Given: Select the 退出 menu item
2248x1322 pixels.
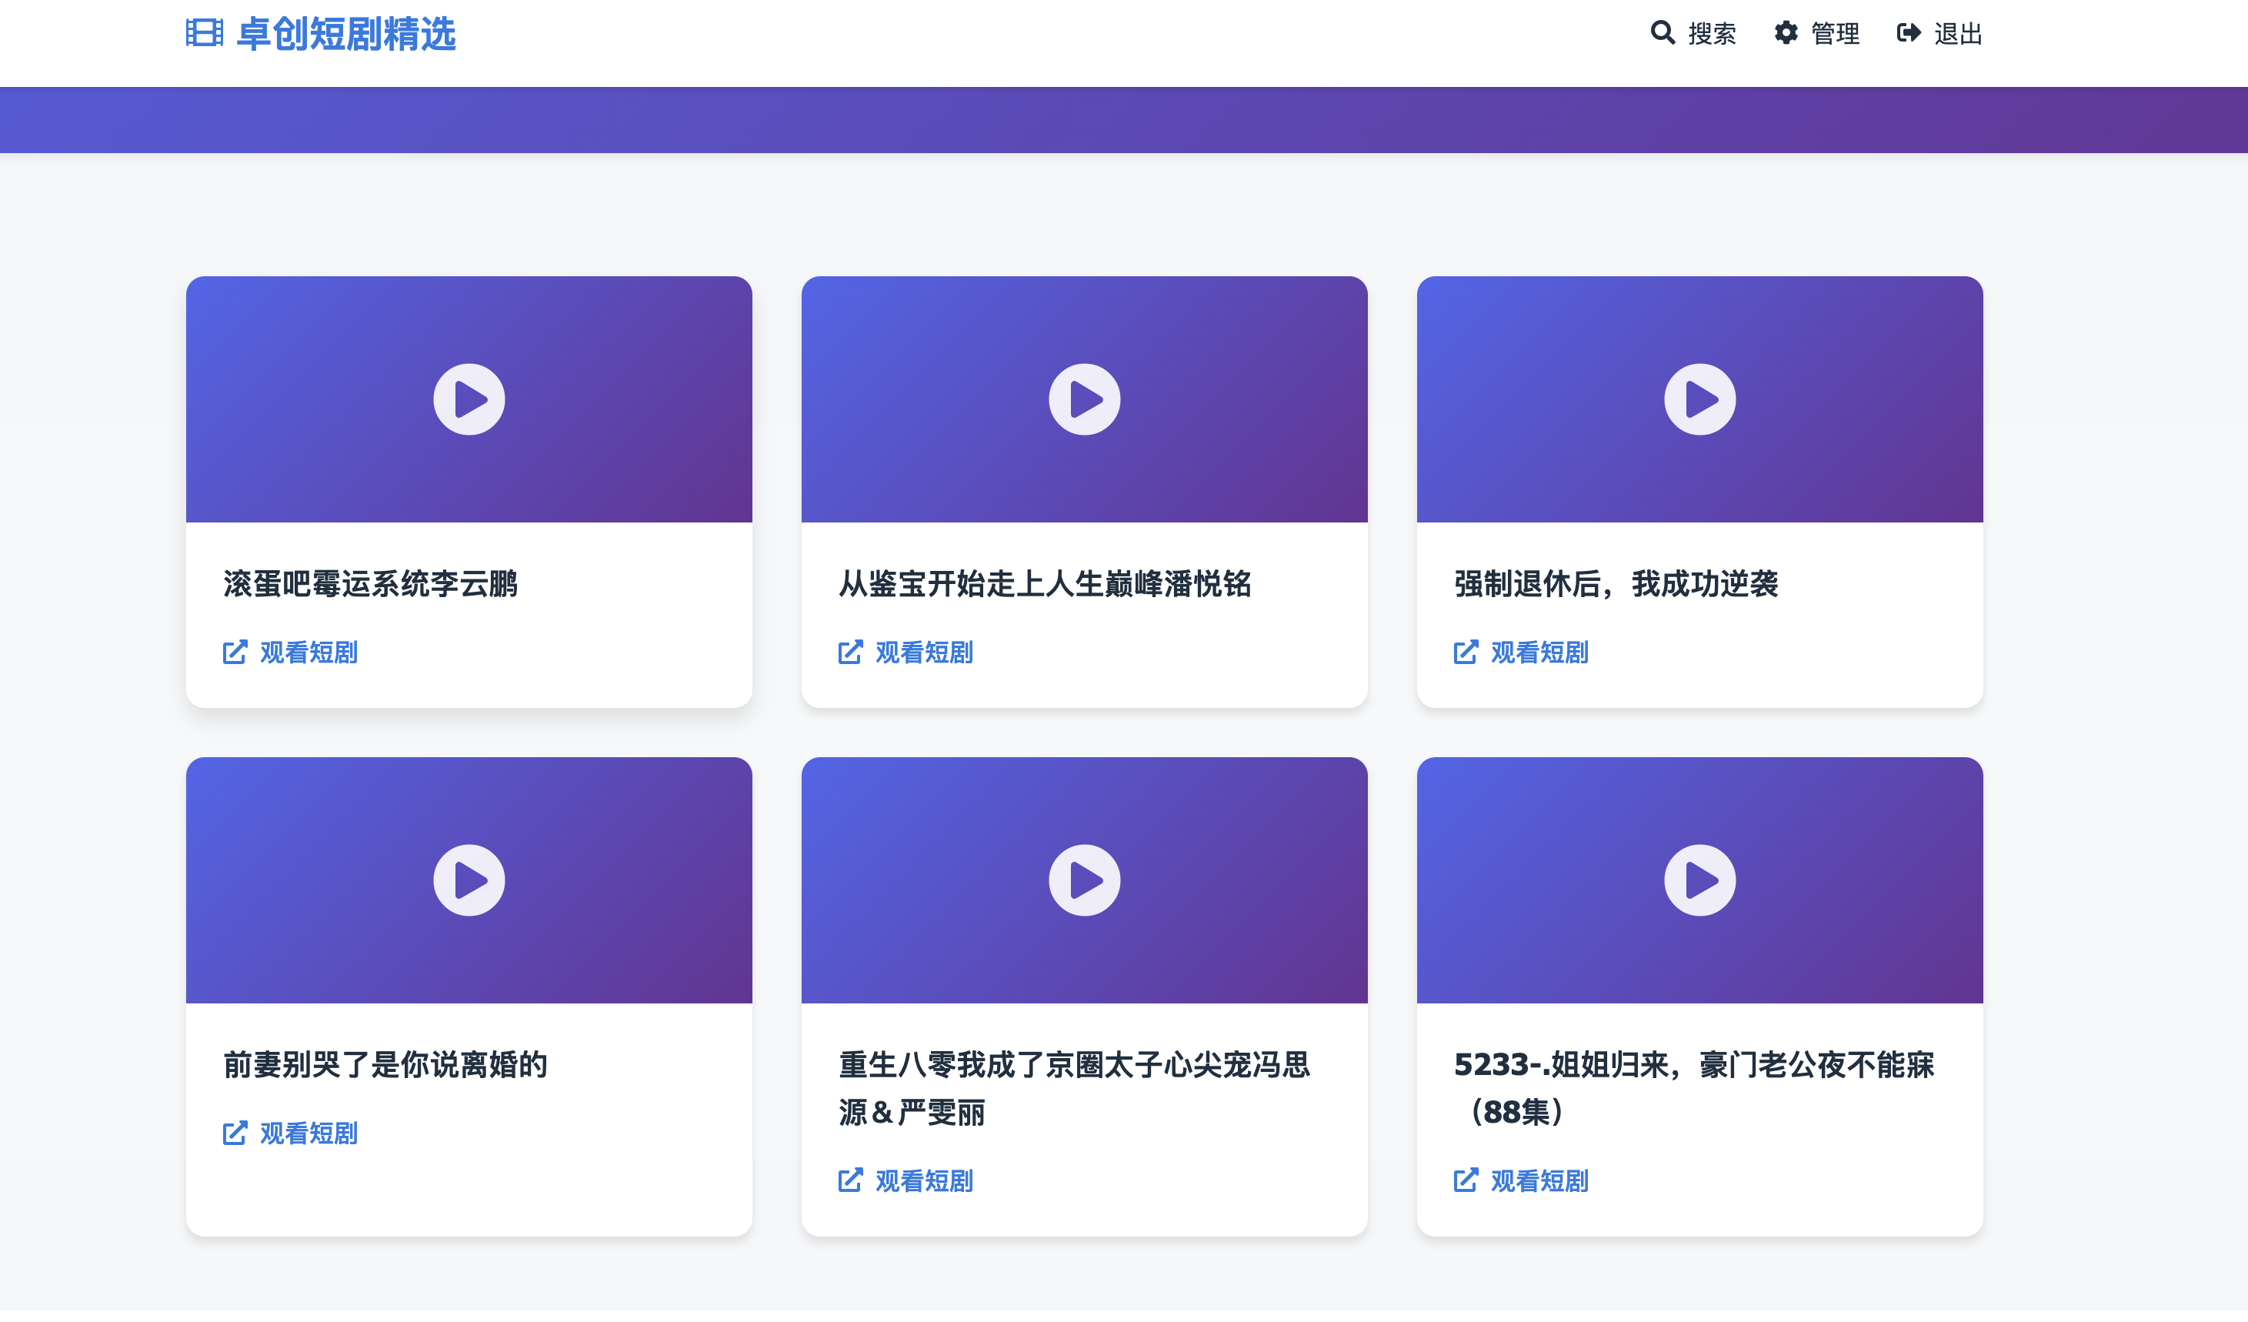Looking at the screenshot, I should coord(1940,33).
